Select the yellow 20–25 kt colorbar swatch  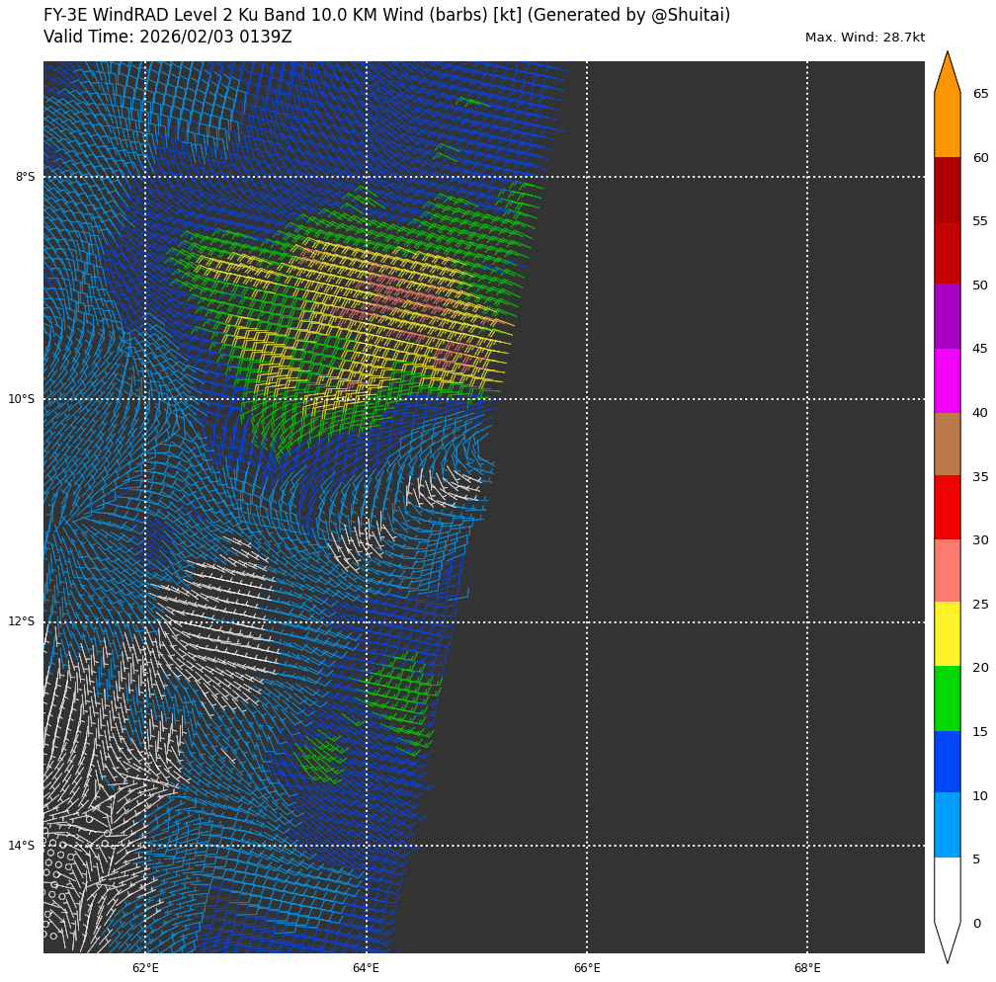click(947, 634)
